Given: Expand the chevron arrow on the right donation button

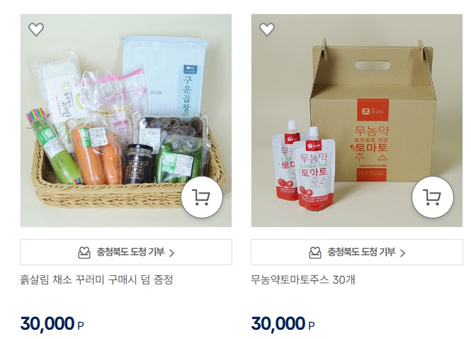Looking at the screenshot, I should coord(403,253).
